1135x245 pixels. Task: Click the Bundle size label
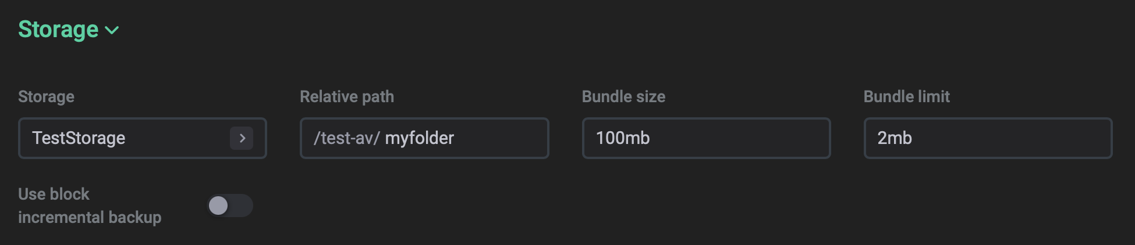click(x=623, y=96)
